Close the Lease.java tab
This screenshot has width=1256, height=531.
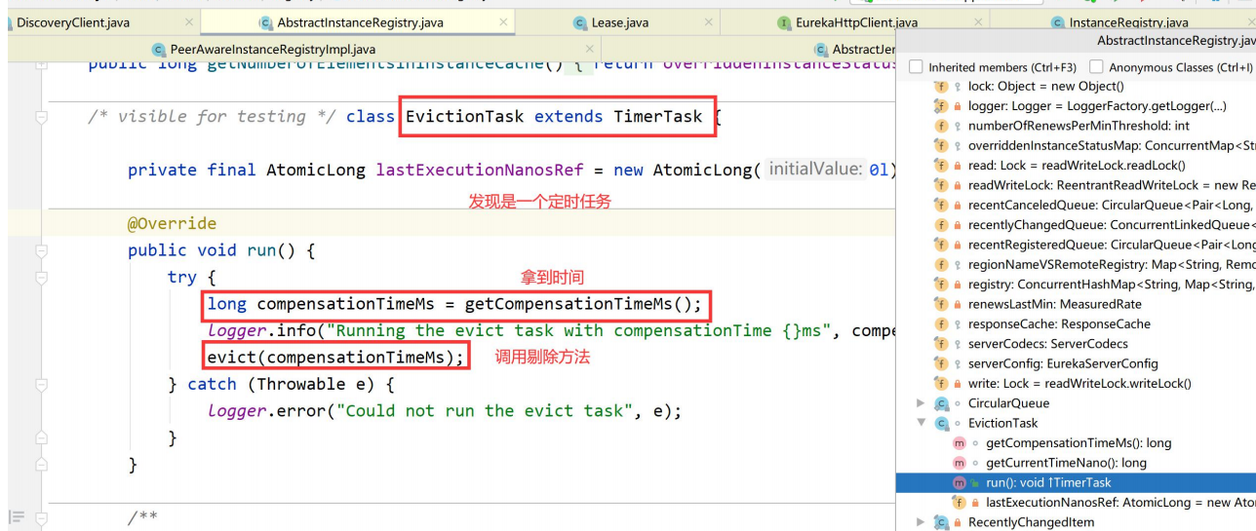pyautogui.click(x=707, y=22)
